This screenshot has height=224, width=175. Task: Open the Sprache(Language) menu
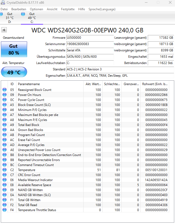[x=102, y=9]
